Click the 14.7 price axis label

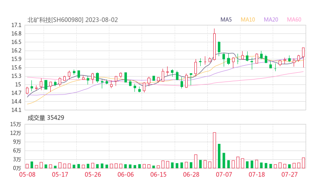16,93
